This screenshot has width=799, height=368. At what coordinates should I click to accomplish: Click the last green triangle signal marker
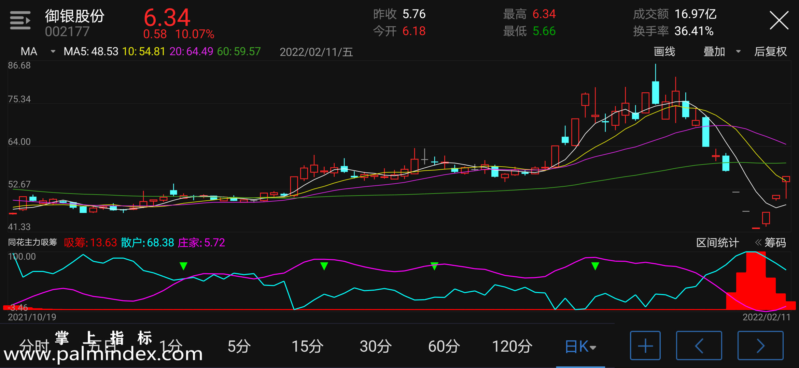click(595, 266)
